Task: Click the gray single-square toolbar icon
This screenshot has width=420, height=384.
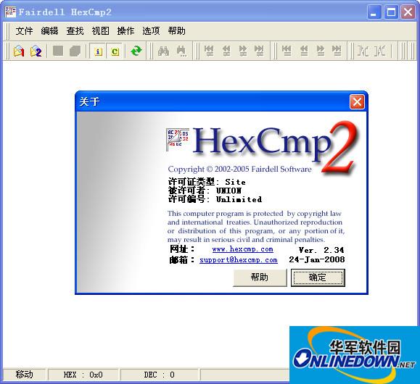Action: pos(58,51)
